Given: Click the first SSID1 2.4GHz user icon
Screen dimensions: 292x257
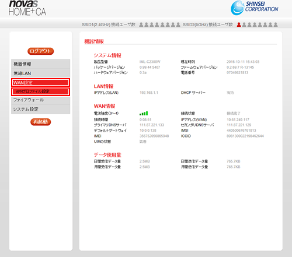Looking at the screenshot, I should pos(141,24).
